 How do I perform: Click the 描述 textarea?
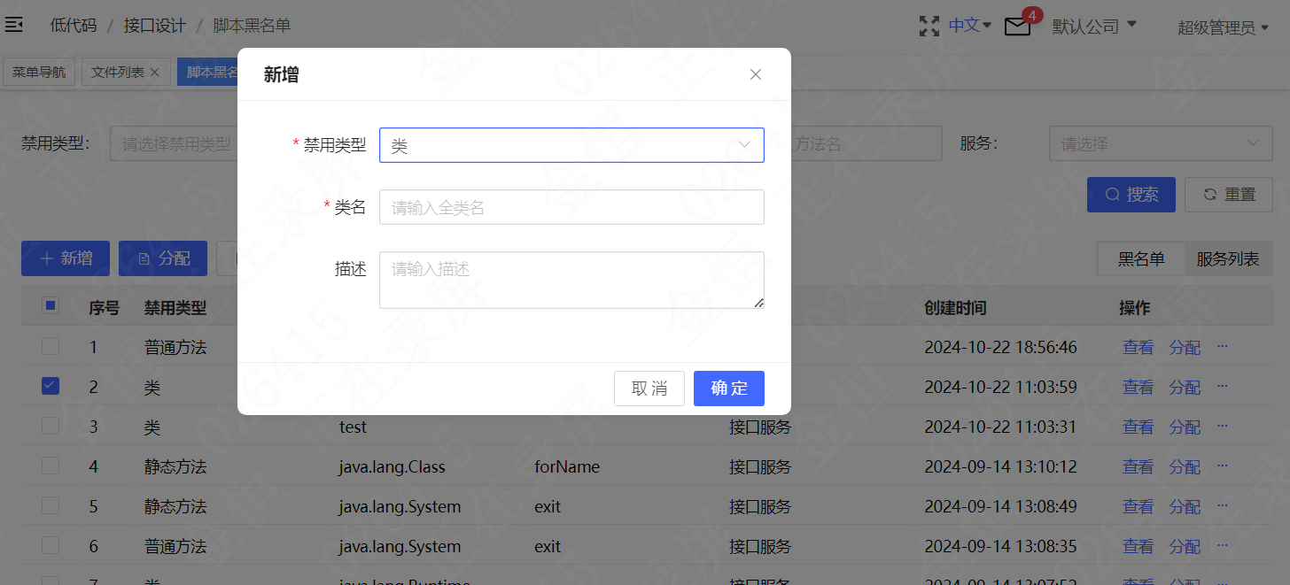pos(571,280)
